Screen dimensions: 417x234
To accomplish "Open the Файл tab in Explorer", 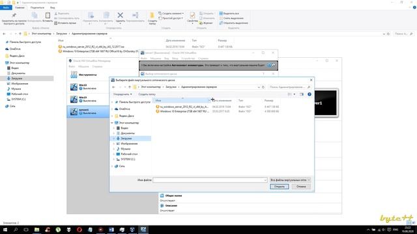I will pyautogui.click(x=6, y=7).
